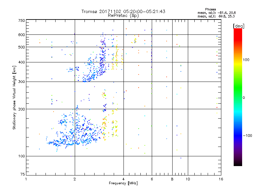The width and height of the screenshot is (260, 195).
Task: Click the y-axis tick label '400'
Action: (21, 62)
